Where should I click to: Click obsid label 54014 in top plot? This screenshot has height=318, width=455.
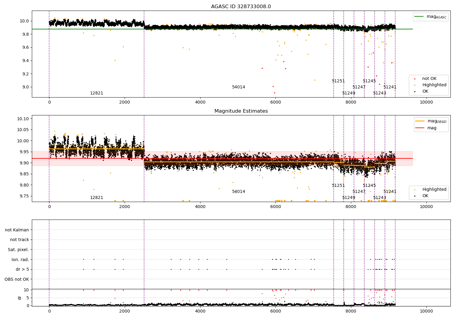pyautogui.click(x=238, y=87)
